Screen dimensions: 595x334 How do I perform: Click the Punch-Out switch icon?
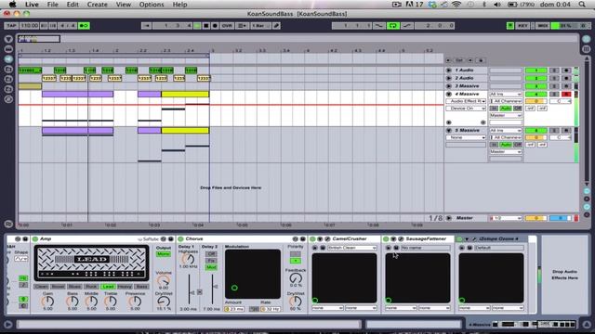[407, 26]
